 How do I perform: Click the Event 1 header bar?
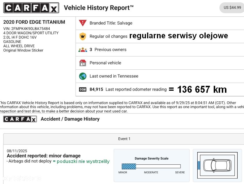tap(124, 139)
